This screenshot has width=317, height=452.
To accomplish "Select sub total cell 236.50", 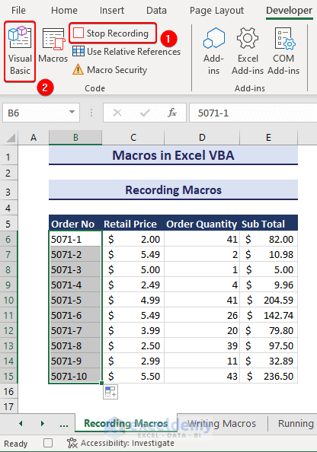I will 268,376.
